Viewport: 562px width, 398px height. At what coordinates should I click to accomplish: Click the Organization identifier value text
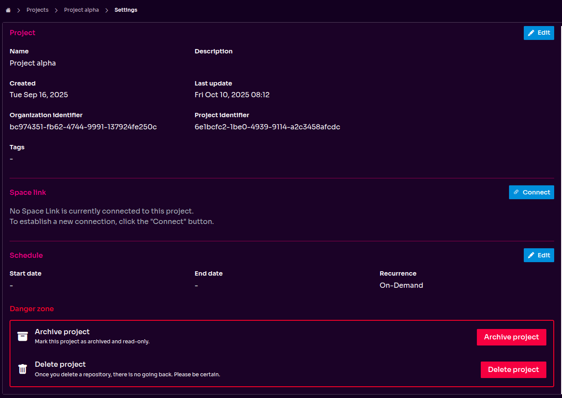point(83,127)
